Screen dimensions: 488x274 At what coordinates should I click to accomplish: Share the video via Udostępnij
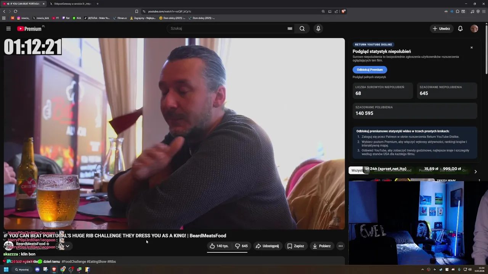tap(267, 246)
